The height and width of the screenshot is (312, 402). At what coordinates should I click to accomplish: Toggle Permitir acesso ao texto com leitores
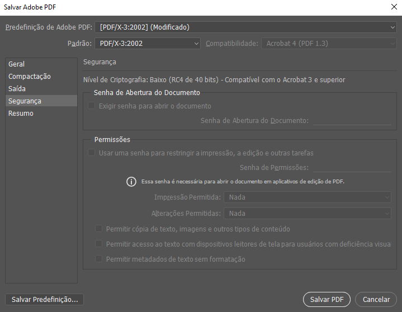click(99, 244)
